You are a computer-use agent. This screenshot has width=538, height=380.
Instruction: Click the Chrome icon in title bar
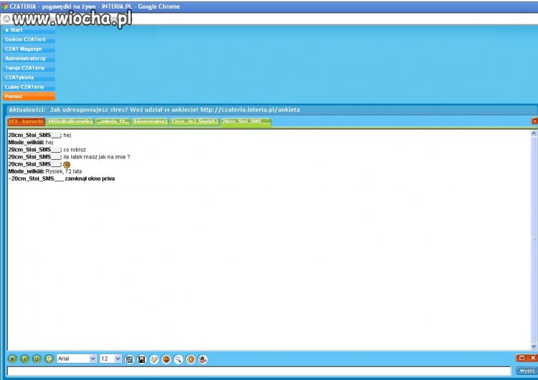4,6
